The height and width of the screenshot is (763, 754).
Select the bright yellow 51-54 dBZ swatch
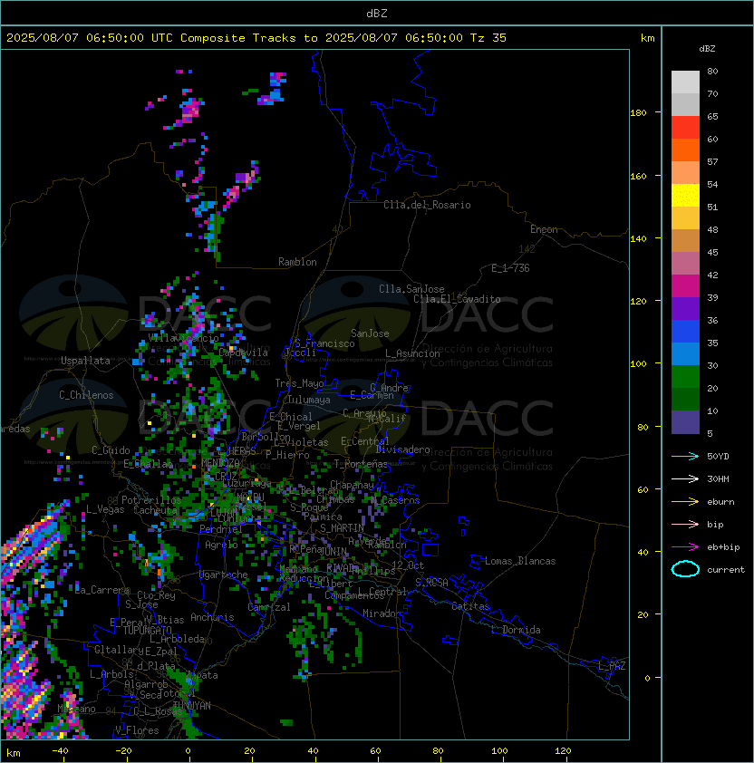(x=685, y=196)
